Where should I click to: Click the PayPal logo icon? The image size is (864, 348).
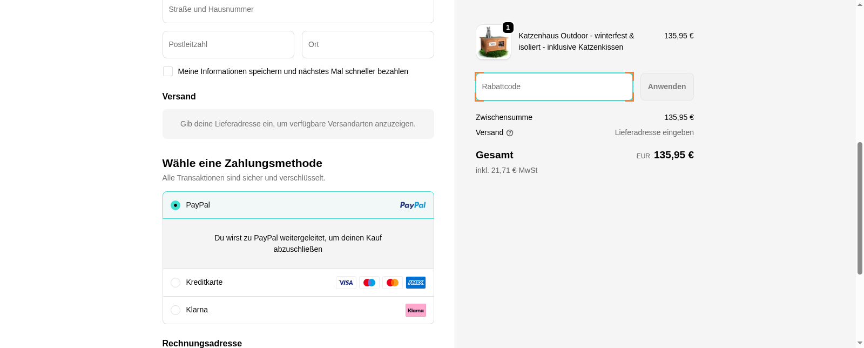coord(413,205)
